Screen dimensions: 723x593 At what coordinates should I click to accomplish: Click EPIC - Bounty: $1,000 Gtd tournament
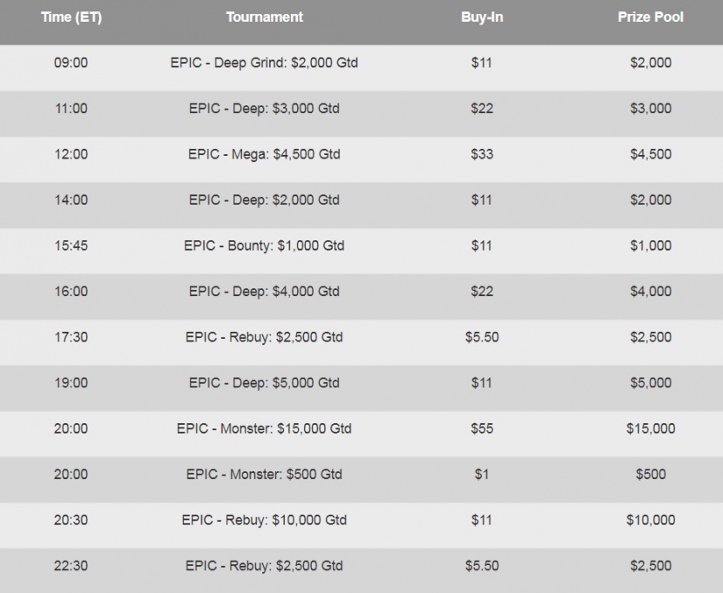[264, 246]
